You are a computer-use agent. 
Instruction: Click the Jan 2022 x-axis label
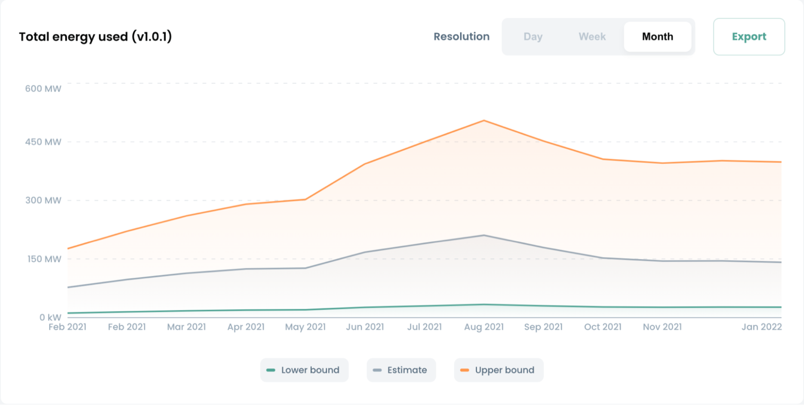pos(761,327)
